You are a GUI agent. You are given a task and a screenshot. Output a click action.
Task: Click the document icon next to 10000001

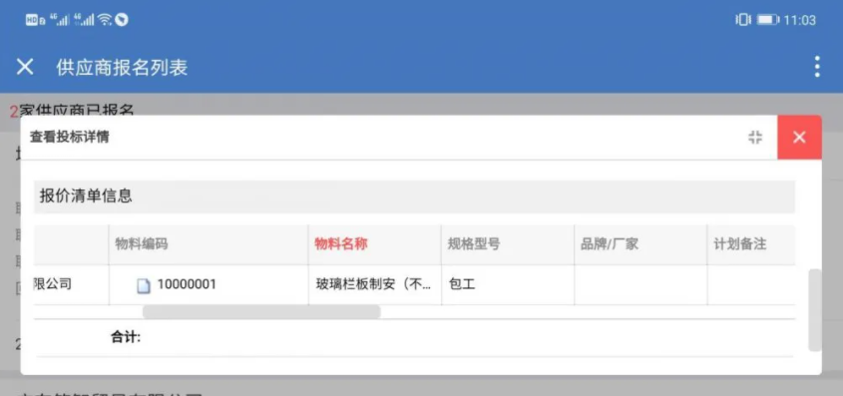(x=143, y=286)
